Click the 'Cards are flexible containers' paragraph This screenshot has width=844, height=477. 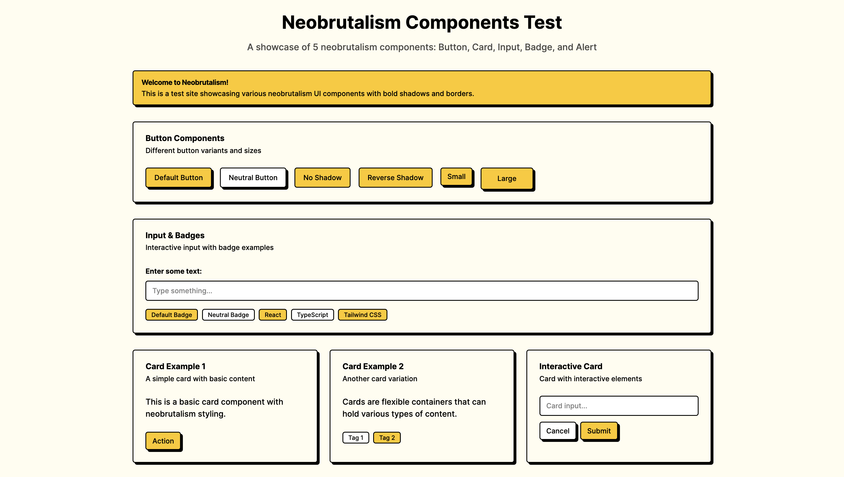414,407
